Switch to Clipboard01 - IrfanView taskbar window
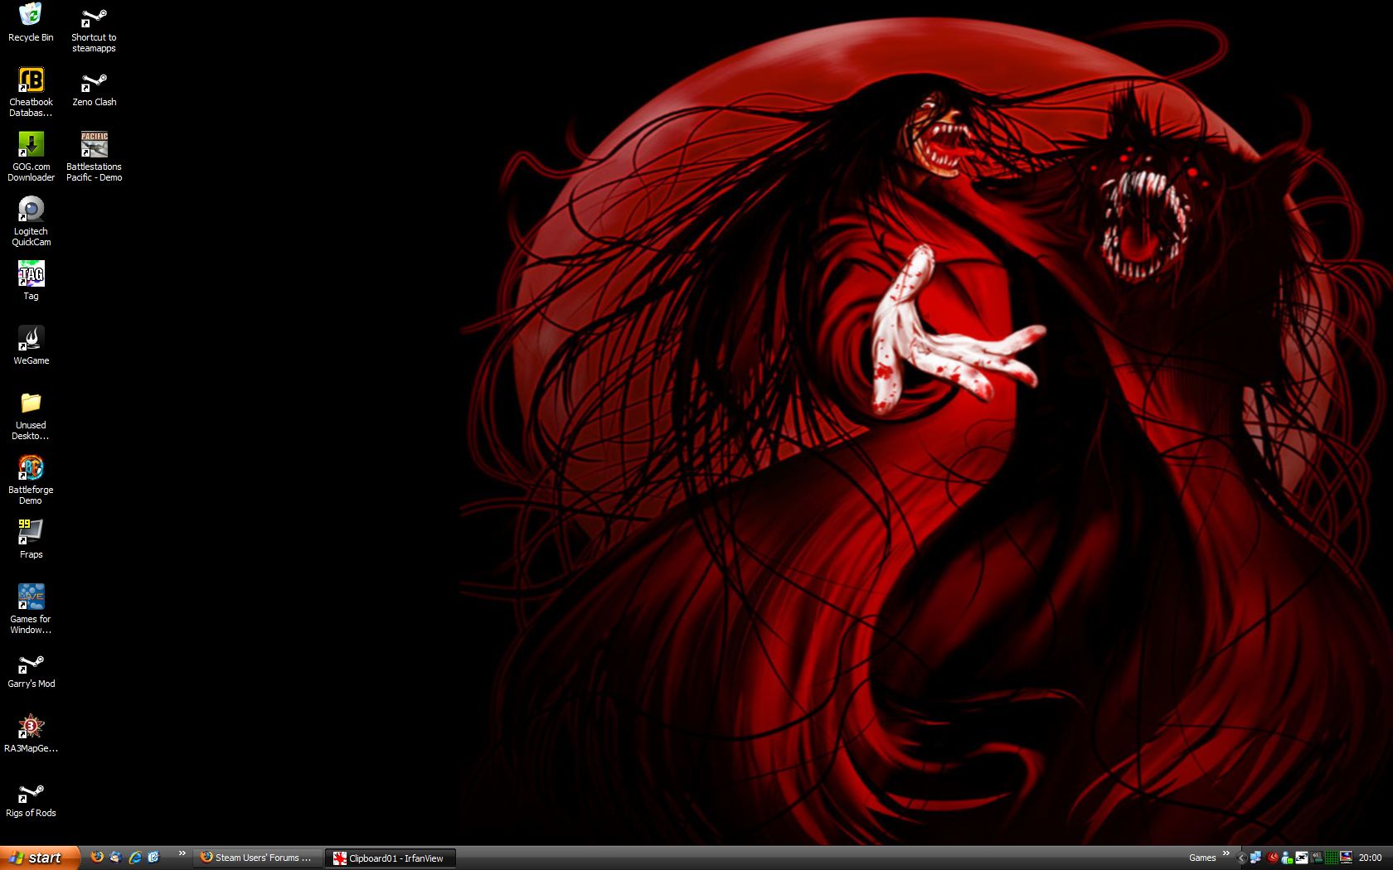The height and width of the screenshot is (870, 1393). coord(391,858)
